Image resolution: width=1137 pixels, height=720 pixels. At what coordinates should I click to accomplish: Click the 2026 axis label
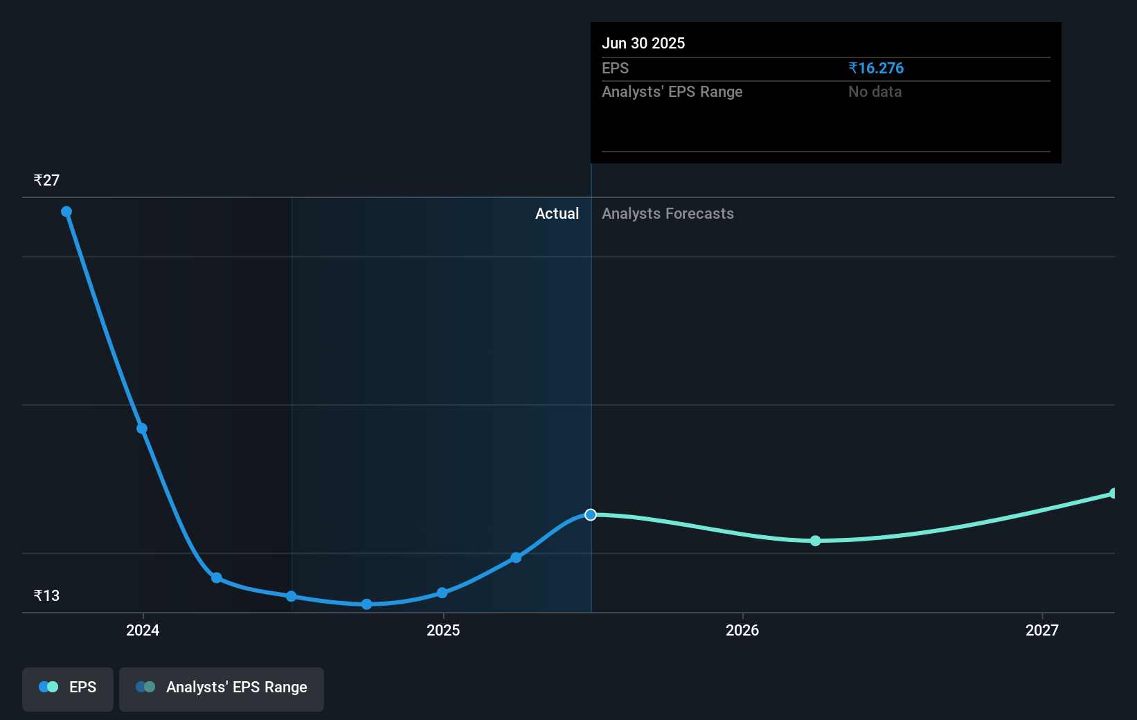coord(742,630)
